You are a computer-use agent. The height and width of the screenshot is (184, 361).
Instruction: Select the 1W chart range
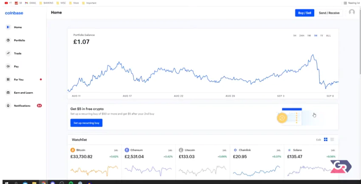click(309, 36)
